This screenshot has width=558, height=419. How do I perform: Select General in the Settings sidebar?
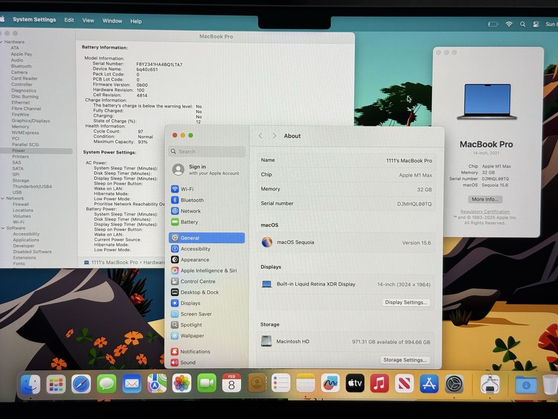(x=206, y=238)
